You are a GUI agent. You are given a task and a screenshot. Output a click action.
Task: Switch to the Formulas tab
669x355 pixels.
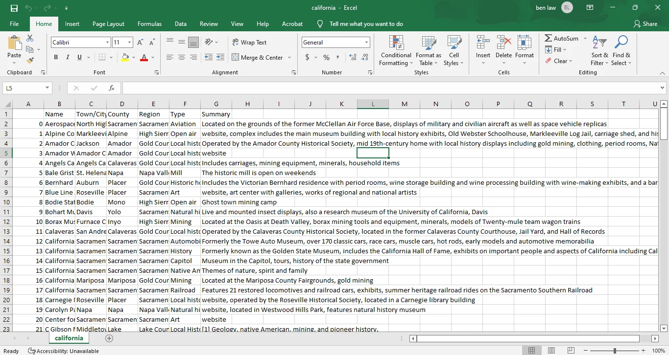tap(149, 23)
